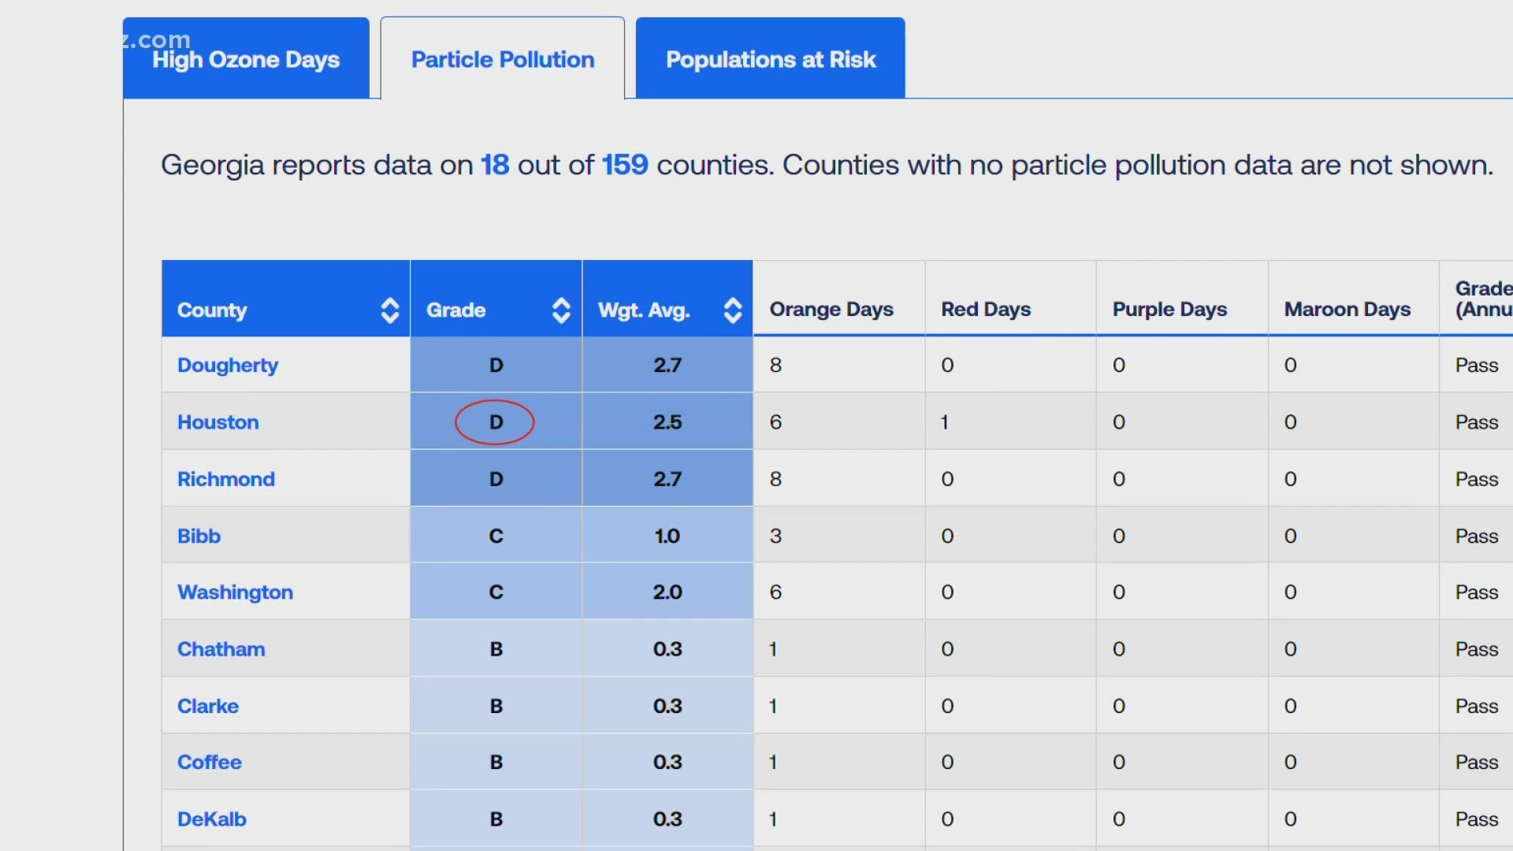Open Clarke county link
Viewport: 1513px width, 851px height.
pos(208,706)
